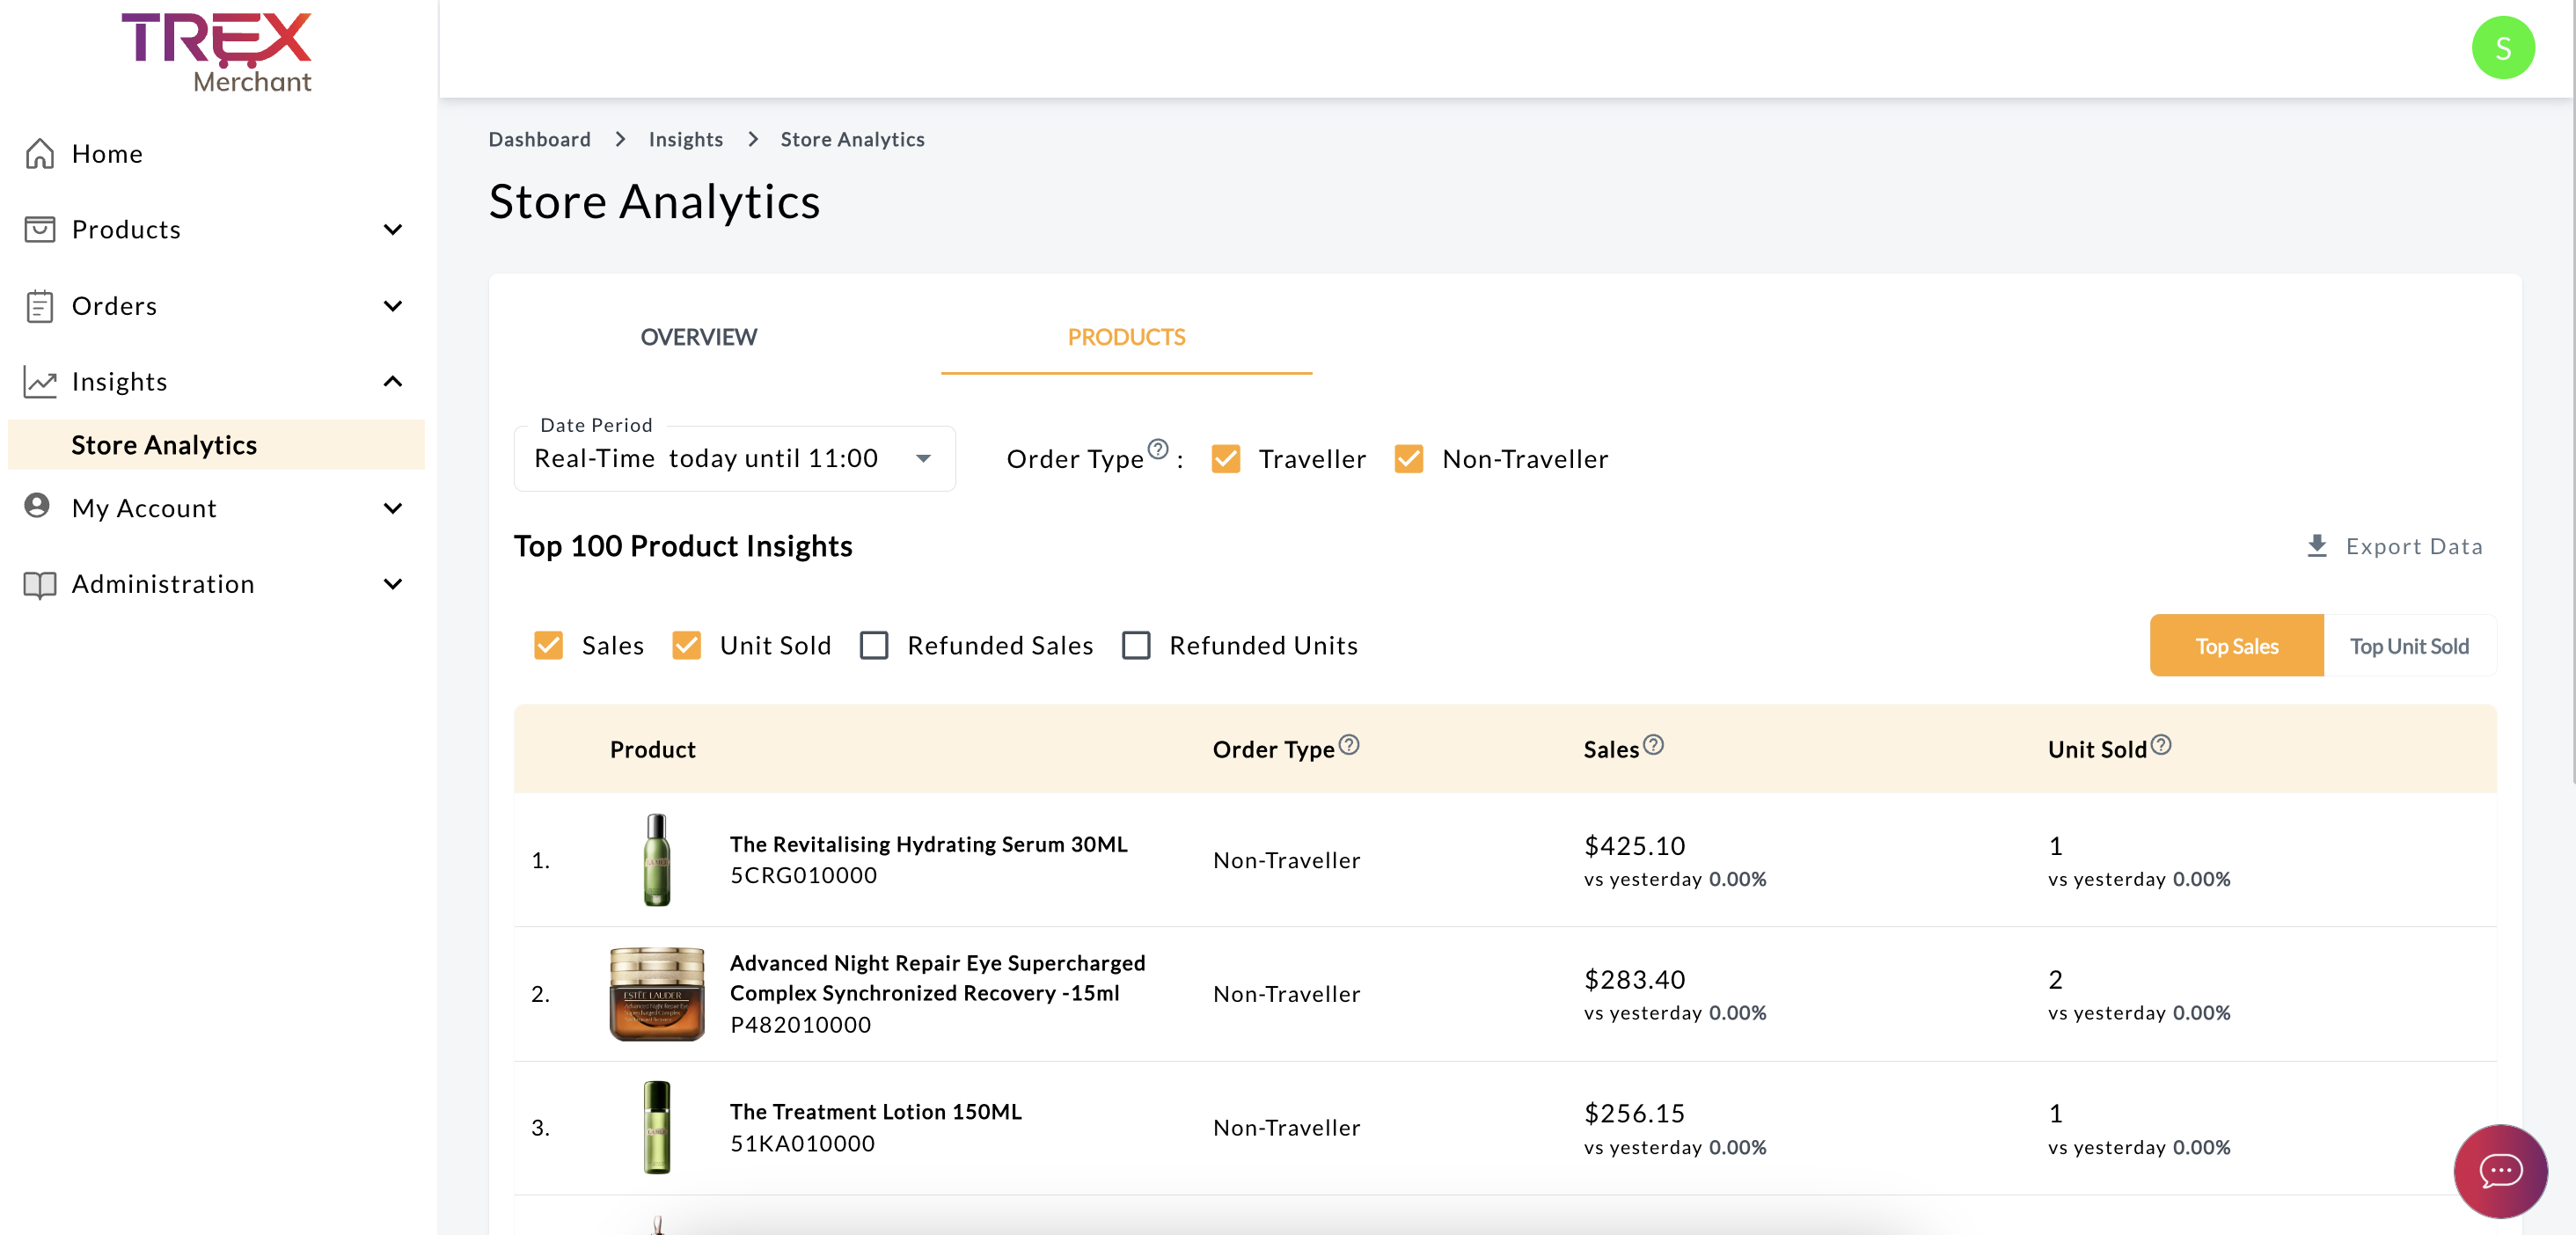Click product code P482010000
The width and height of the screenshot is (2576, 1235).
click(800, 1025)
